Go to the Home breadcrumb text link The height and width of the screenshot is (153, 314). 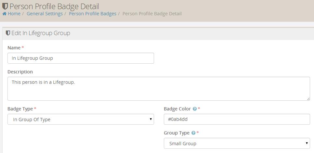pos(14,14)
